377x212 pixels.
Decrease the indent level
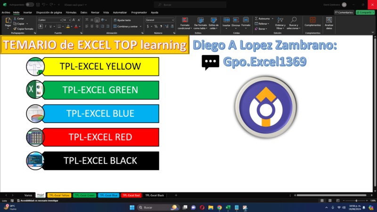(x=103, y=26)
